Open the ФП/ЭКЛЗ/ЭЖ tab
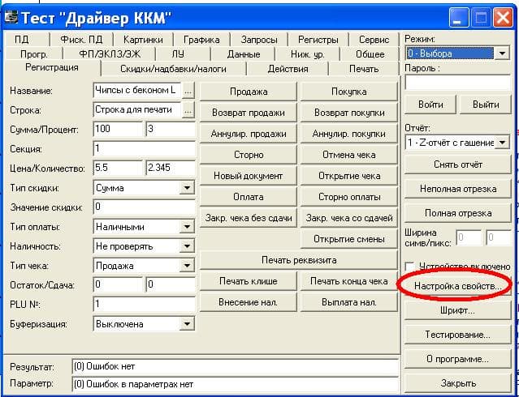Screen dimensions: 519x397 (110, 53)
